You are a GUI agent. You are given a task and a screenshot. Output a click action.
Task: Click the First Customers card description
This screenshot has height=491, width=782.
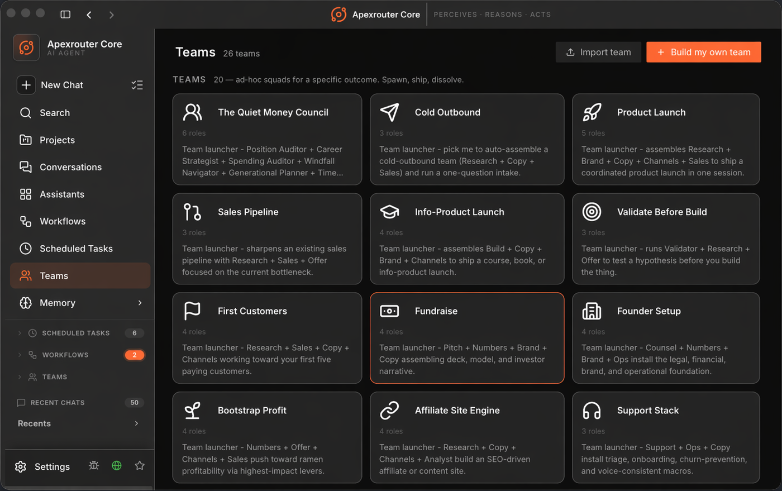tap(265, 359)
